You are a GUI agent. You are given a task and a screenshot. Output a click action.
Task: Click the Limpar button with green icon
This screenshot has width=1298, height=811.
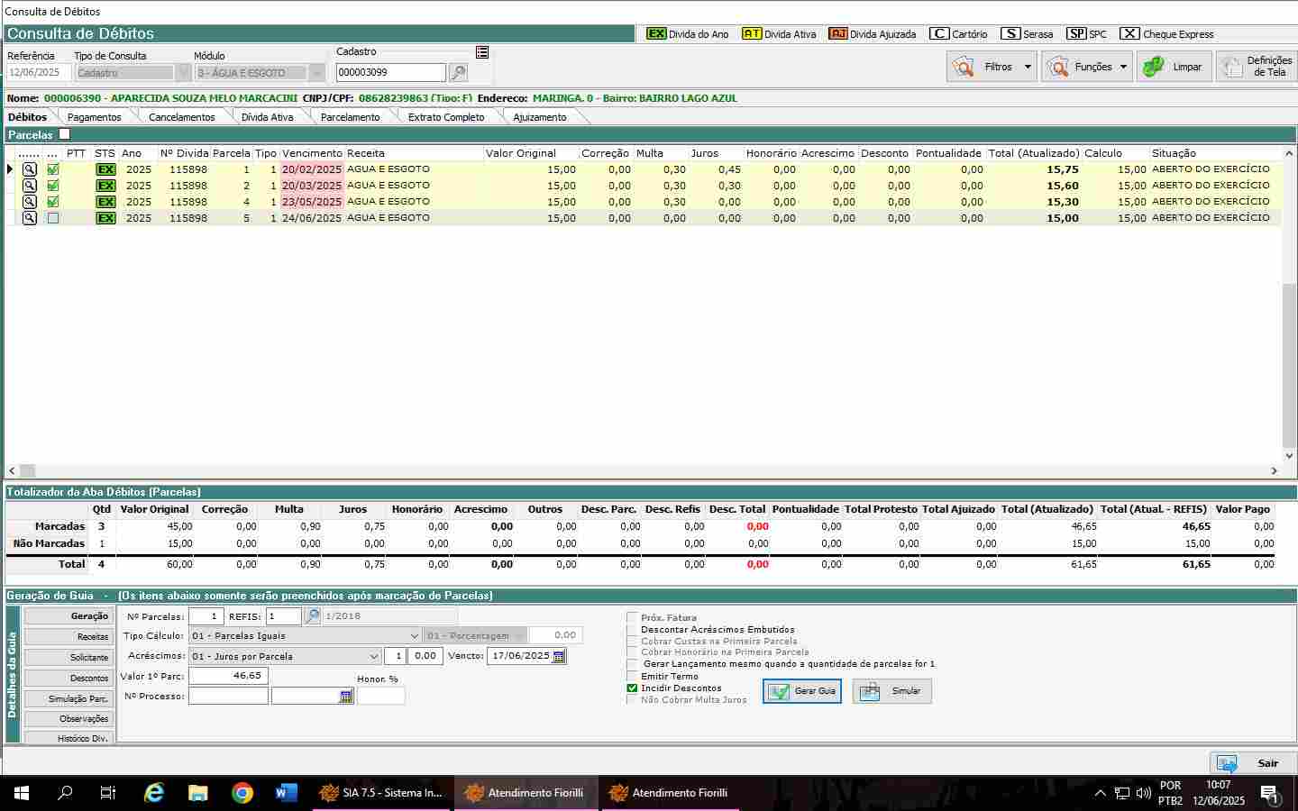pyautogui.click(x=1173, y=67)
